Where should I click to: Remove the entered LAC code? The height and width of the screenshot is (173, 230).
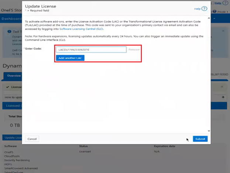coord(134,49)
